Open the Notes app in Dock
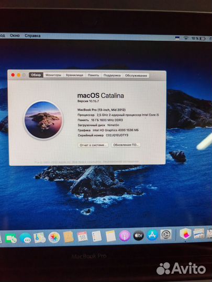The height and width of the screenshot is (282, 212). [x=110, y=236]
